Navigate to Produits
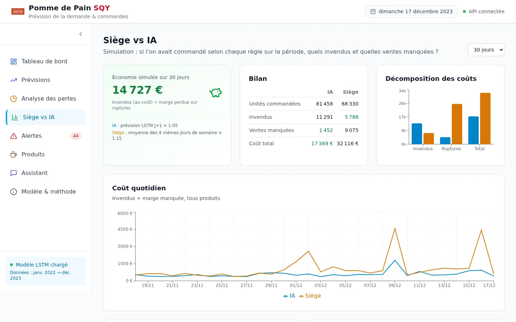The width and height of the screenshot is (516, 322). click(46, 155)
